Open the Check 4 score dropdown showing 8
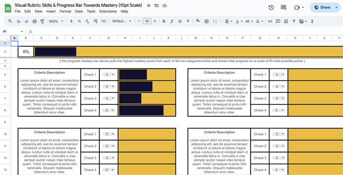Image resolution: width=343 pixels, height=175 pixels. click(108, 110)
